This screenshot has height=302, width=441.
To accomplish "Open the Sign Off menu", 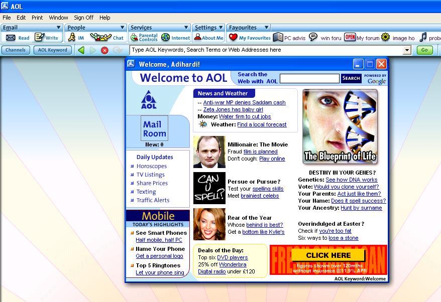I will (83, 18).
